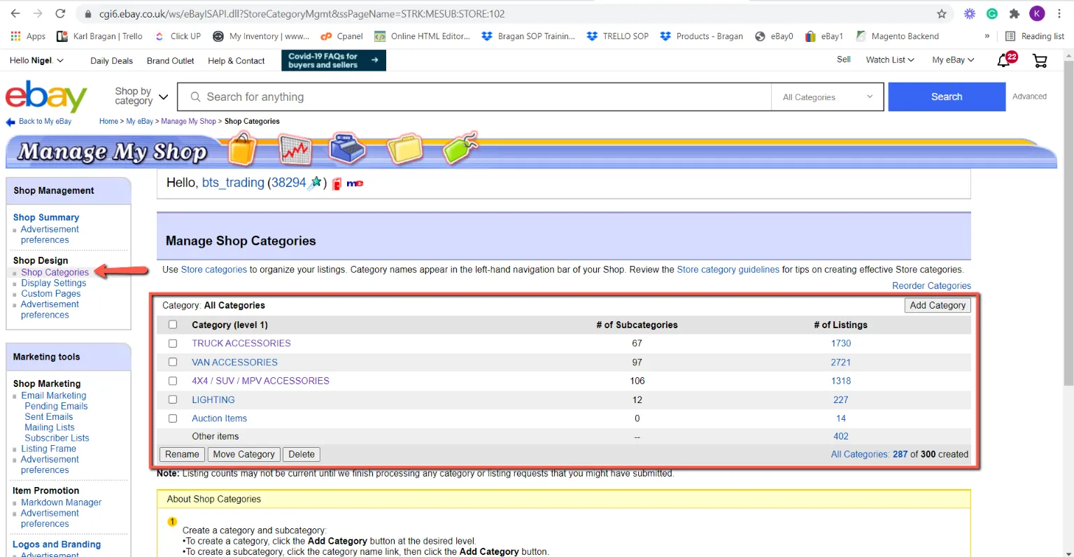Screen dimensions: 1074x557
Task: Open the Magento Backend bookmark
Action: 897,36
